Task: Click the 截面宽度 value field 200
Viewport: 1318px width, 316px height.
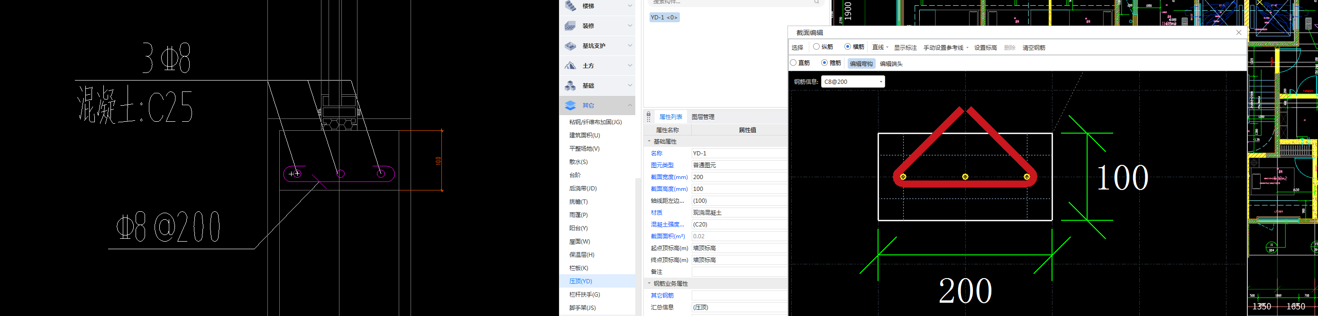Action: [739, 177]
